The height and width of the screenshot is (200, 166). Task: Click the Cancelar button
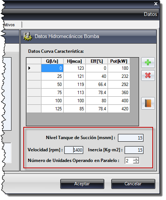[133, 184]
